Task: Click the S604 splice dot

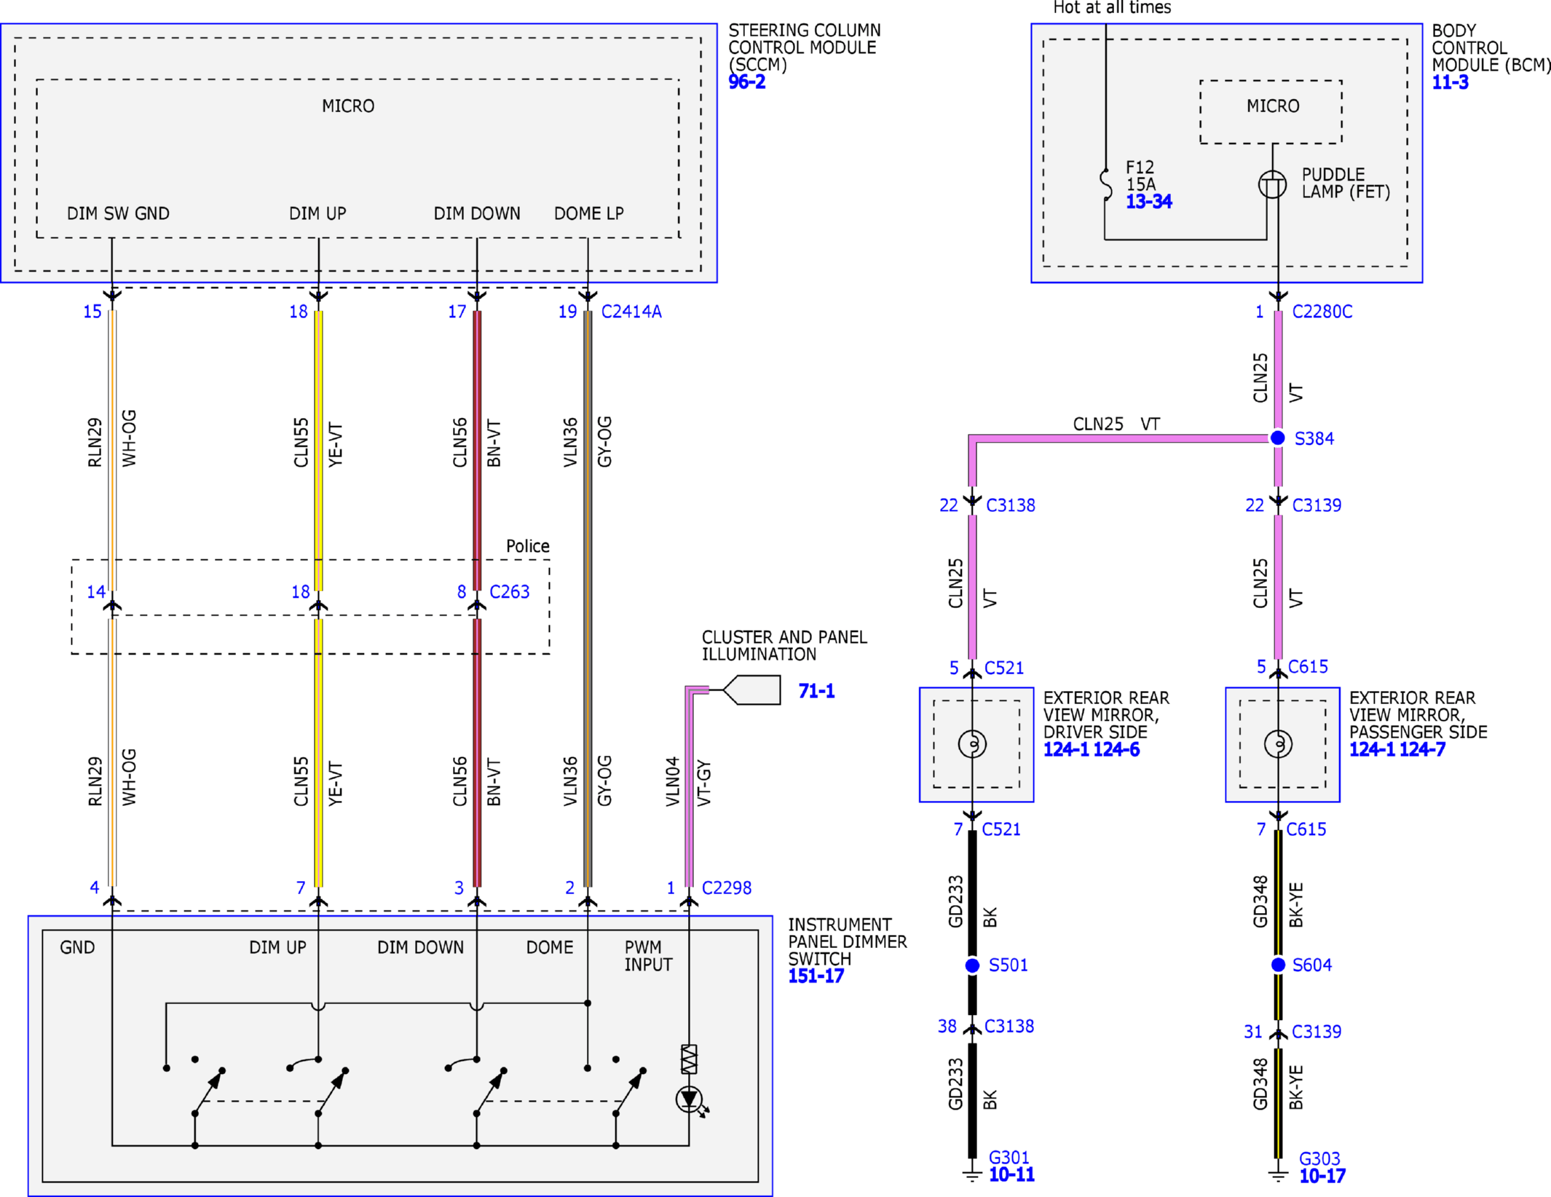Action: pyautogui.click(x=1278, y=965)
